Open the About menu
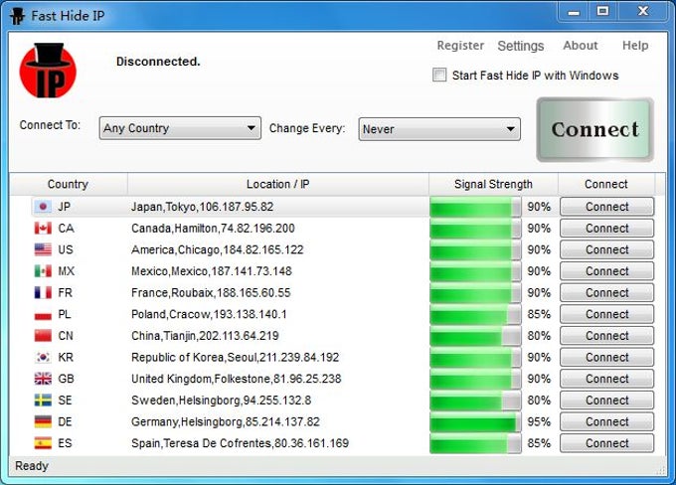Viewport: 676px width, 485px height. coord(581,46)
